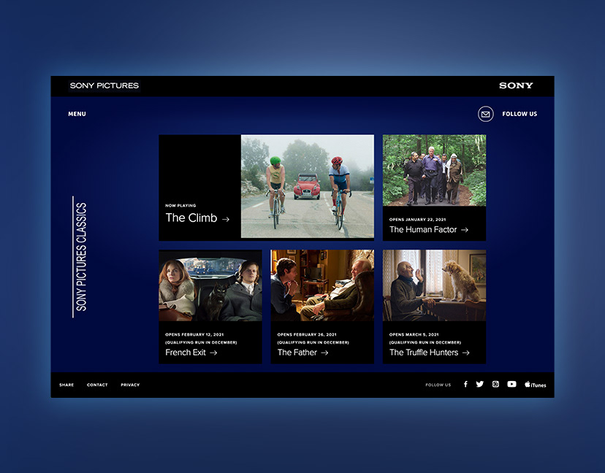Open the Twitter bird icon
Viewport: 605px width, 473px height.
[479, 385]
